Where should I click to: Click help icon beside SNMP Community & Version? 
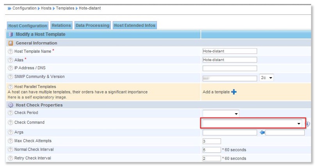click(x=11, y=77)
